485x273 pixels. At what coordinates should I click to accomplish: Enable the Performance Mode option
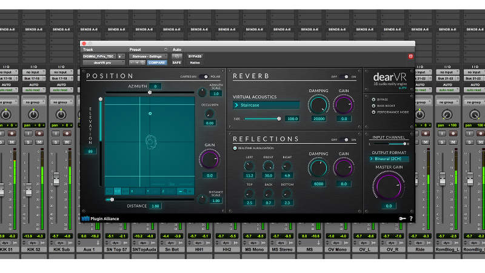373,112
